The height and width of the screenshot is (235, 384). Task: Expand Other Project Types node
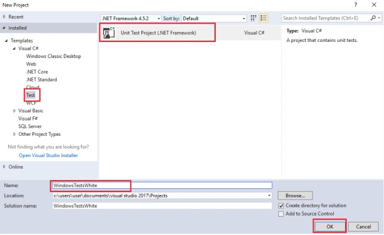14,134
